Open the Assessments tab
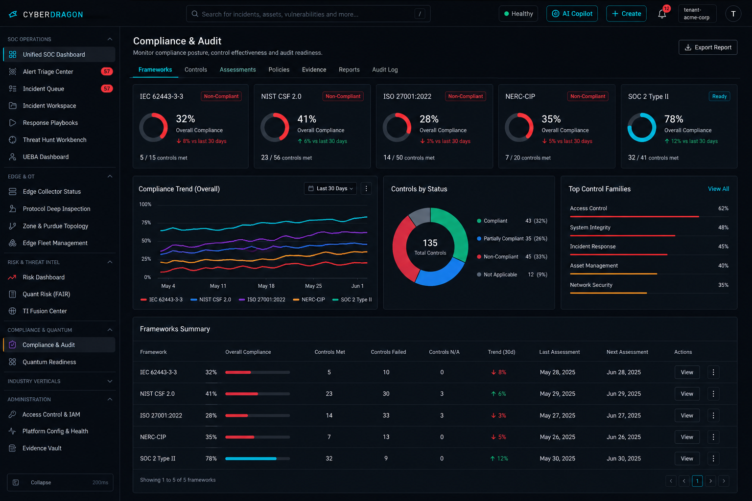 coord(237,70)
